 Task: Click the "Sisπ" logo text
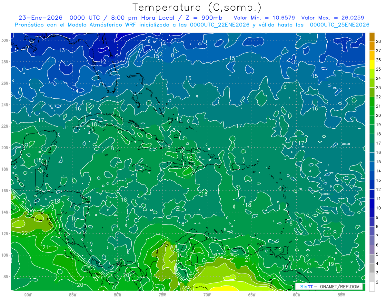coord(306,287)
